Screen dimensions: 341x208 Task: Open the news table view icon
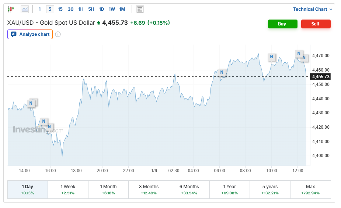140,9
